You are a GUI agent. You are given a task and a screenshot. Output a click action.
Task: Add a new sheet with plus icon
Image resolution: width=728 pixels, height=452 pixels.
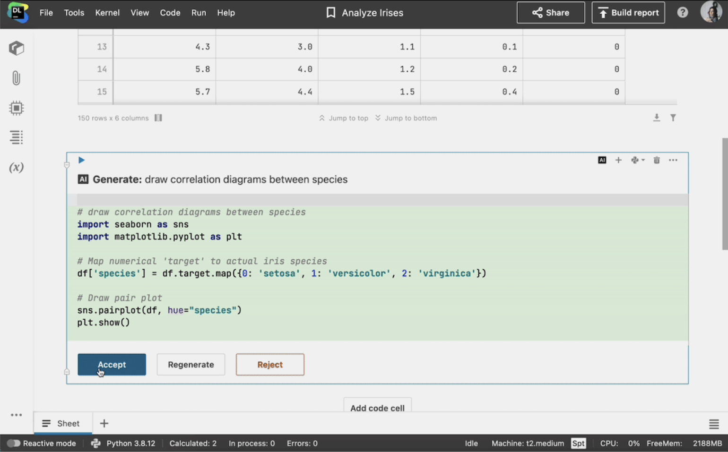click(x=104, y=423)
